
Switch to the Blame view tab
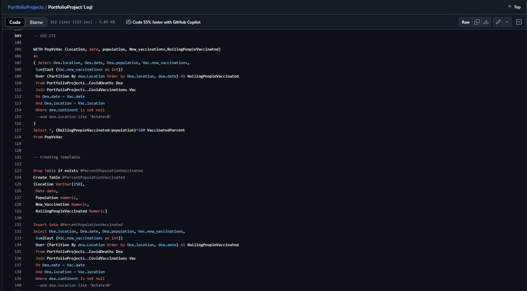(x=36, y=22)
